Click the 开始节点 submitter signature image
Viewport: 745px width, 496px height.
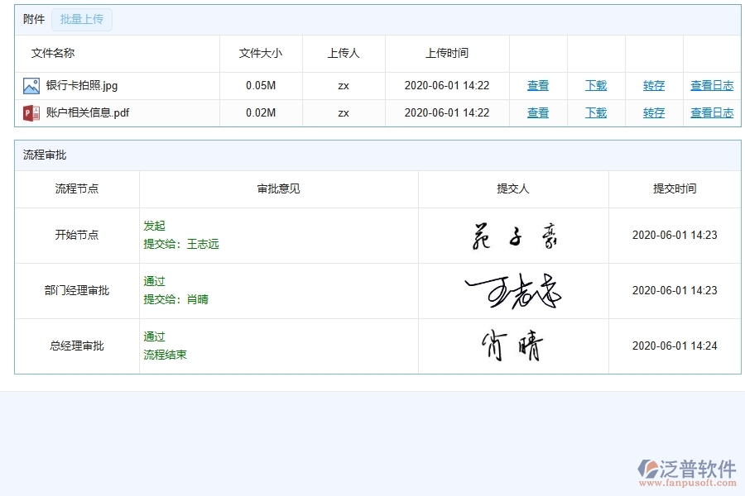click(513, 235)
